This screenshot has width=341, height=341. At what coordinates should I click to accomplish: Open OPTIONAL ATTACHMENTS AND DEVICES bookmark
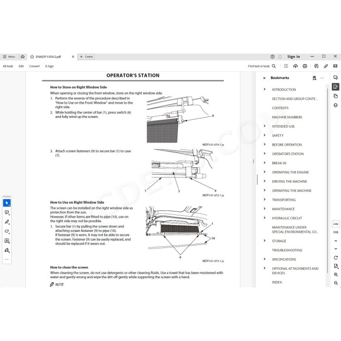tap(295, 271)
